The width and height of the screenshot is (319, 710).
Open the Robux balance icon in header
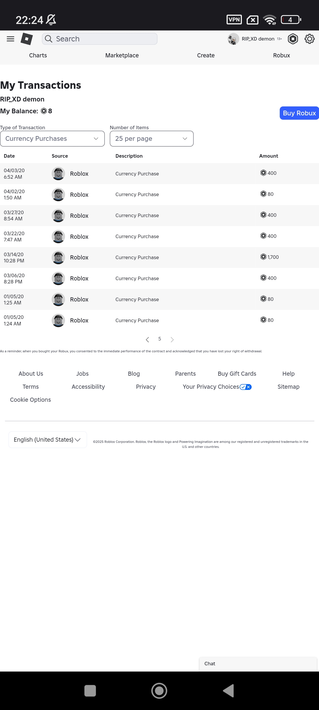(x=293, y=39)
